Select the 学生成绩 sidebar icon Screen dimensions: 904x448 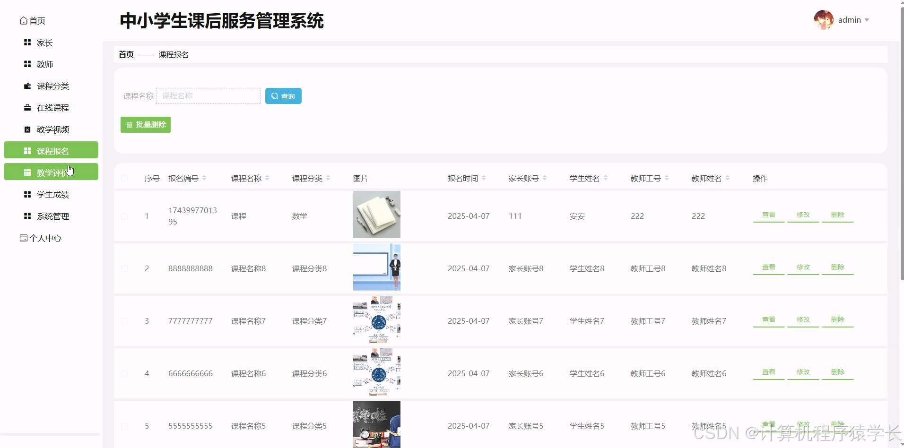(x=27, y=194)
